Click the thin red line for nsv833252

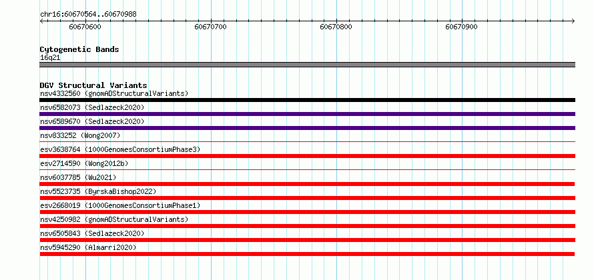click(307, 142)
